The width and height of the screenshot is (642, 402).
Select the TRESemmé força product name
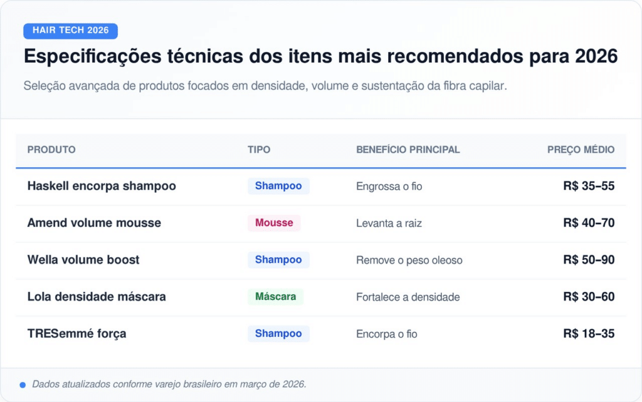[76, 334]
